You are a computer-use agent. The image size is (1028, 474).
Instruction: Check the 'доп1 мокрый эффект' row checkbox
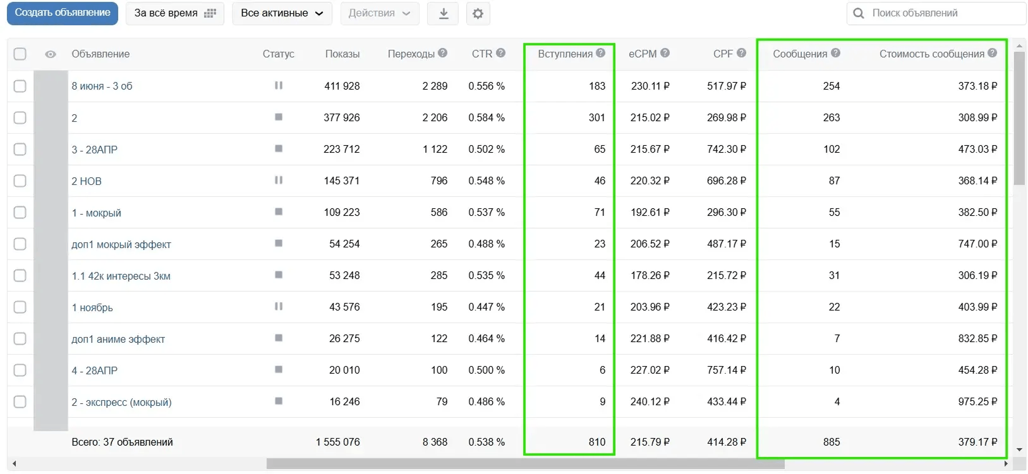tap(20, 244)
